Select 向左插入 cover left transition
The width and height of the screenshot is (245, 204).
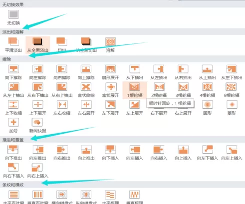pyautogui.click(x=135, y=153)
